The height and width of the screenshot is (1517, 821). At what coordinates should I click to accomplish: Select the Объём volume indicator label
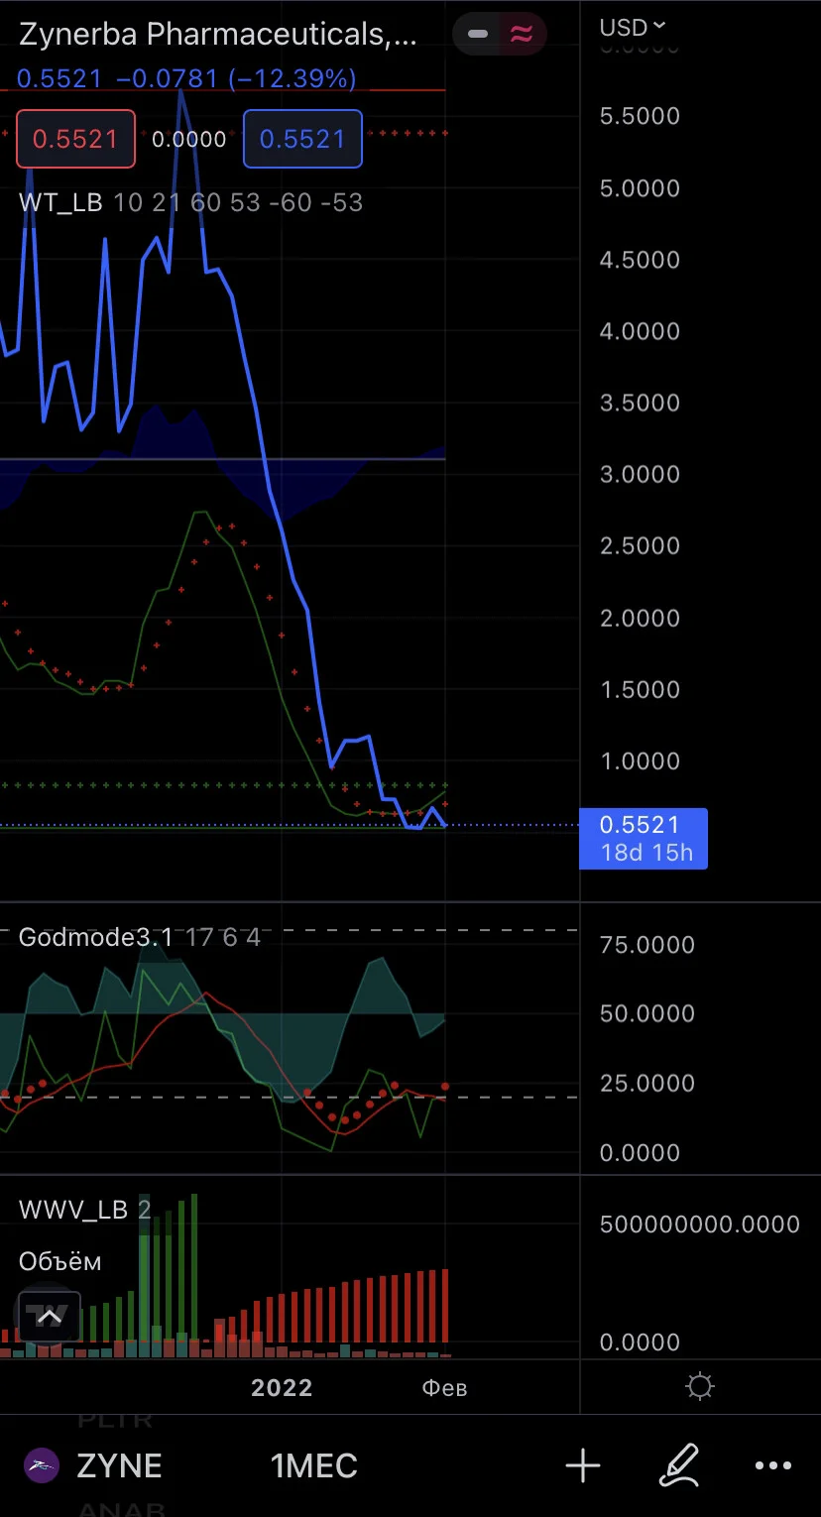[x=60, y=1261]
